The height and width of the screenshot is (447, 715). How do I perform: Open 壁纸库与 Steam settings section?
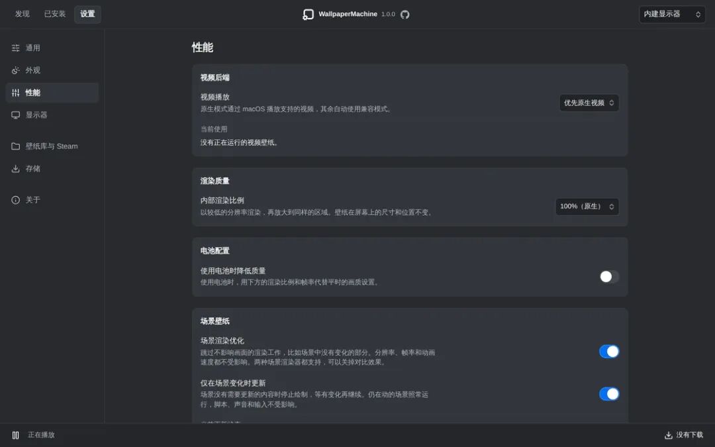52,146
